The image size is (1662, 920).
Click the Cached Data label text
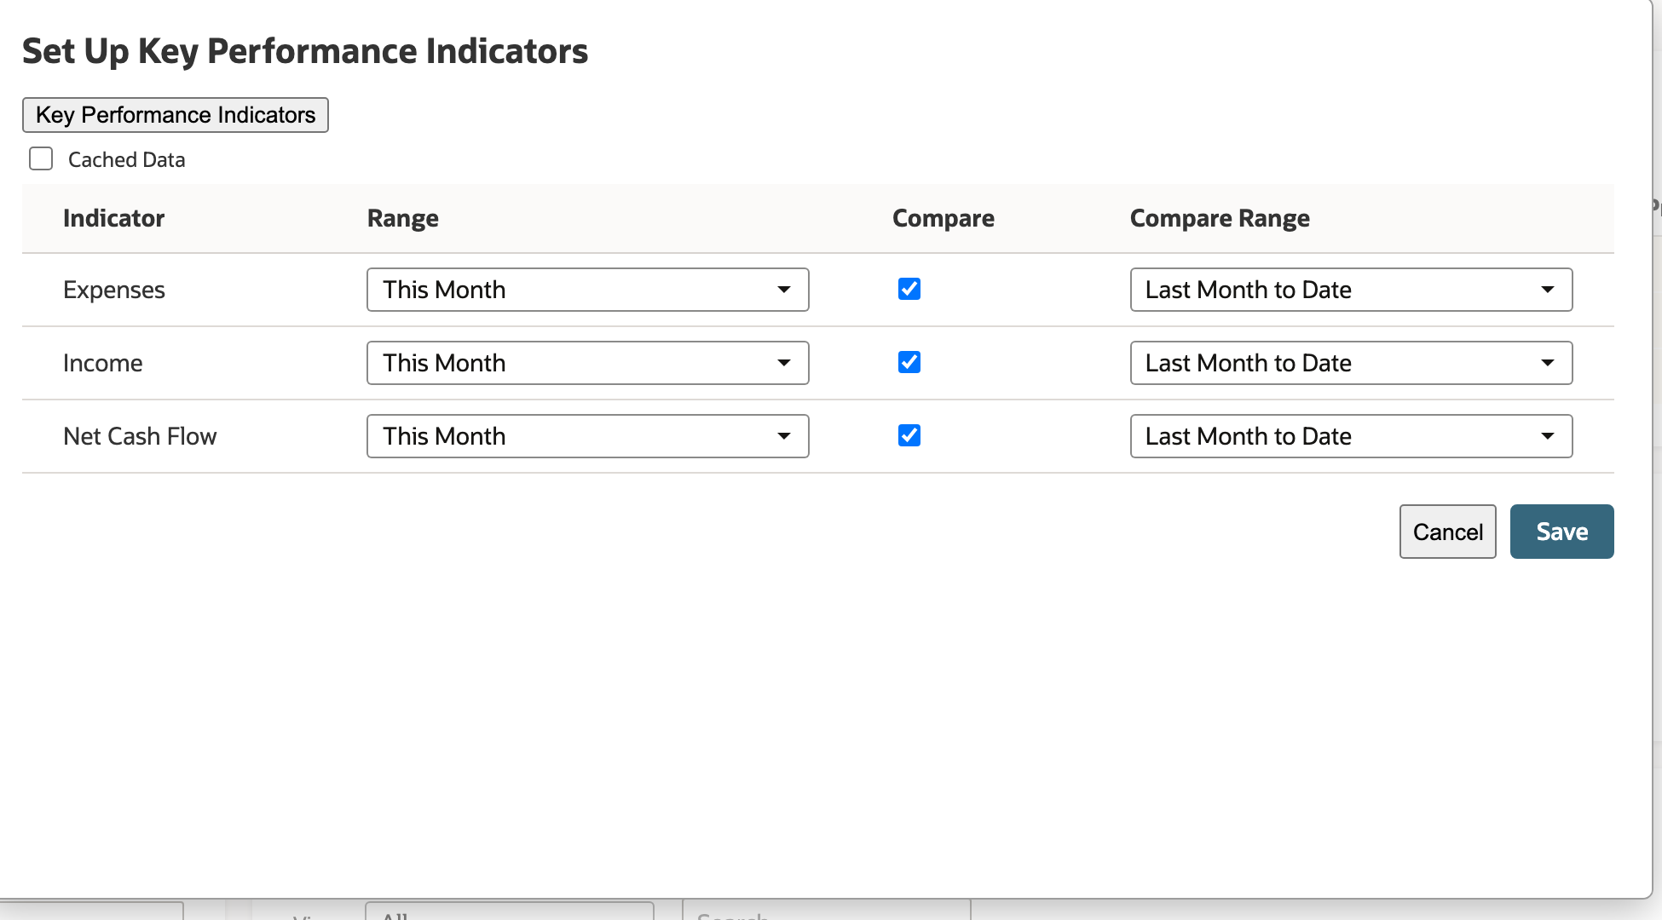pyautogui.click(x=126, y=159)
